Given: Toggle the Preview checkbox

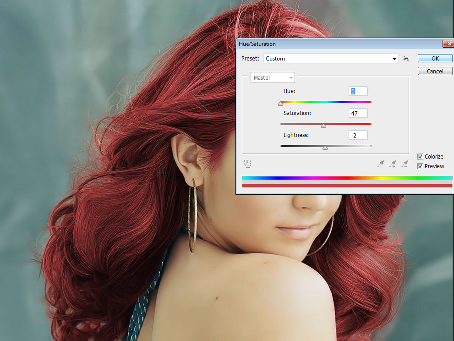Looking at the screenshot, I should [420, 166].
